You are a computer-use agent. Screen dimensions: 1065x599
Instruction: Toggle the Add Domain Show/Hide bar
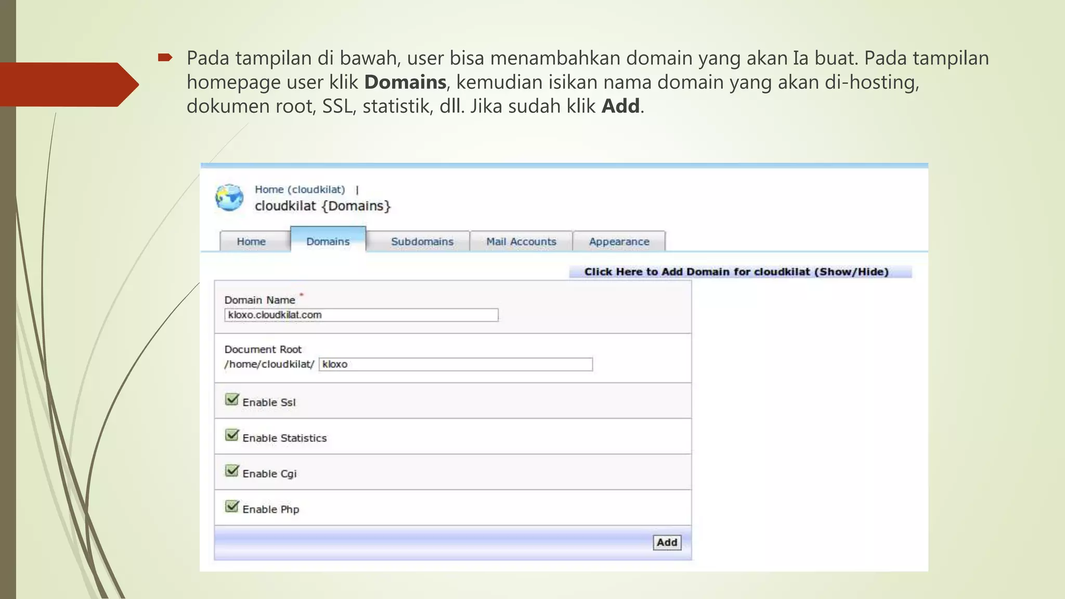click(741, 272)
